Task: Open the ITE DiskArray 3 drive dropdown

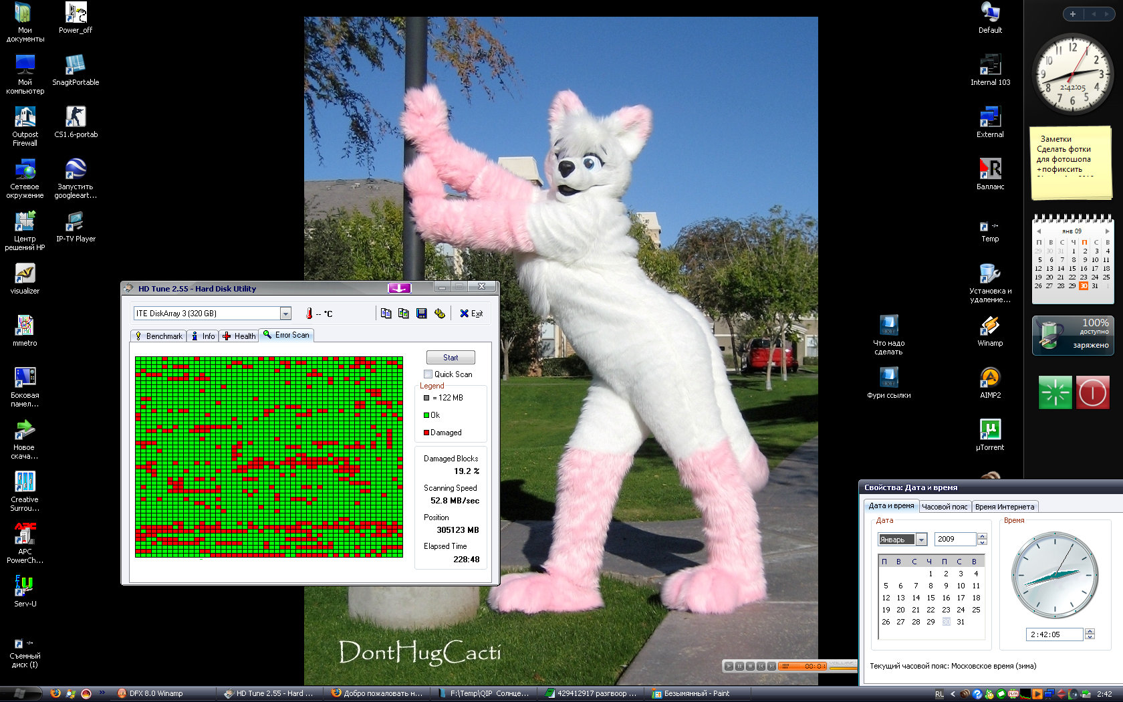Action: [285, 314]
